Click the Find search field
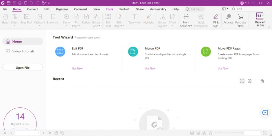 click(x=247, y=9)
